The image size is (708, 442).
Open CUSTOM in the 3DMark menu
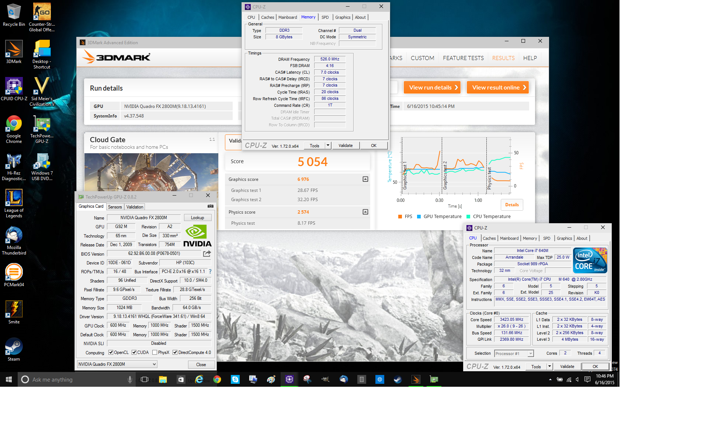[x=422, y=58]
